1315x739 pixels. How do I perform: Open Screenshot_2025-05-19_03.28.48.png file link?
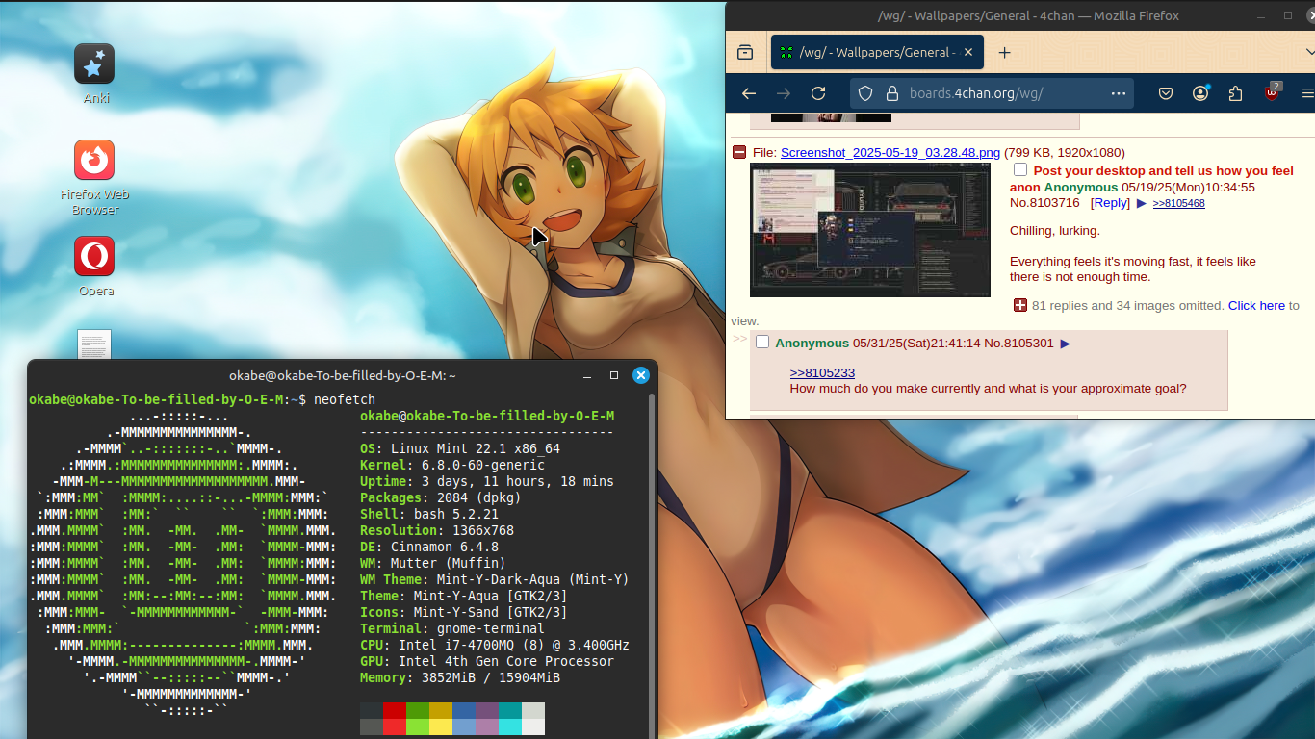(890, 152)
